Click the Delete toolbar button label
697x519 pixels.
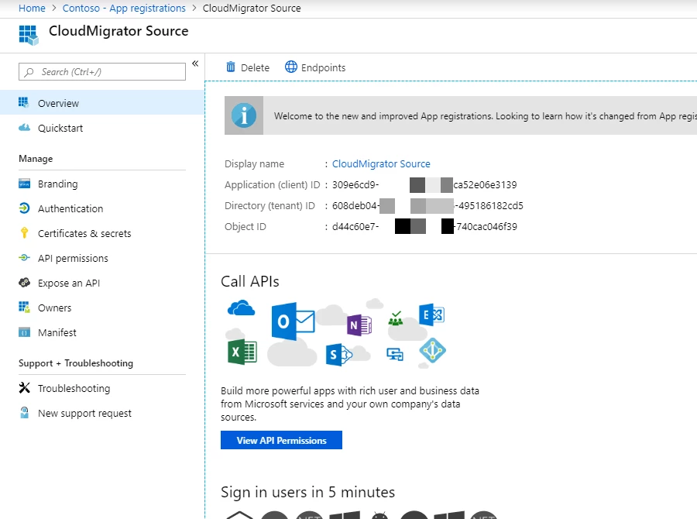coord(255,67)
